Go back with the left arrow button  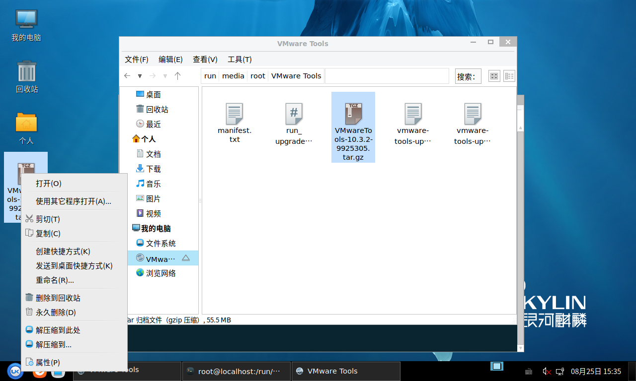click(127, 76)
